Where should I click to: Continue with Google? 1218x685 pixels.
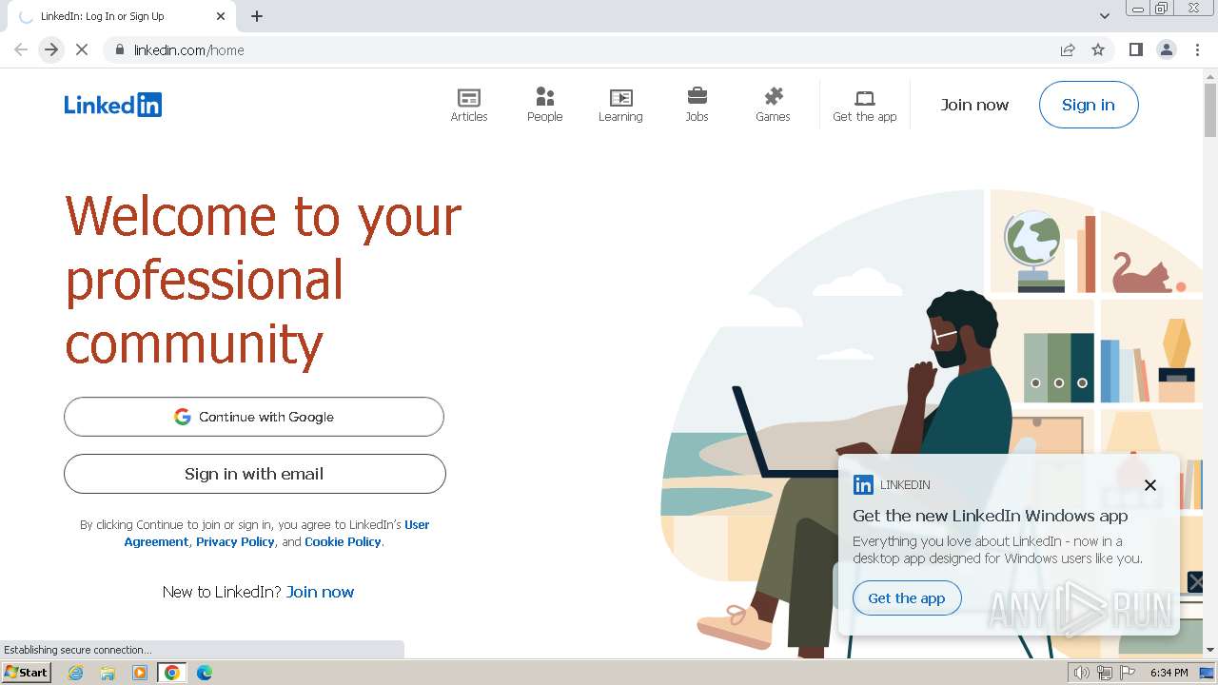[254, 417]
